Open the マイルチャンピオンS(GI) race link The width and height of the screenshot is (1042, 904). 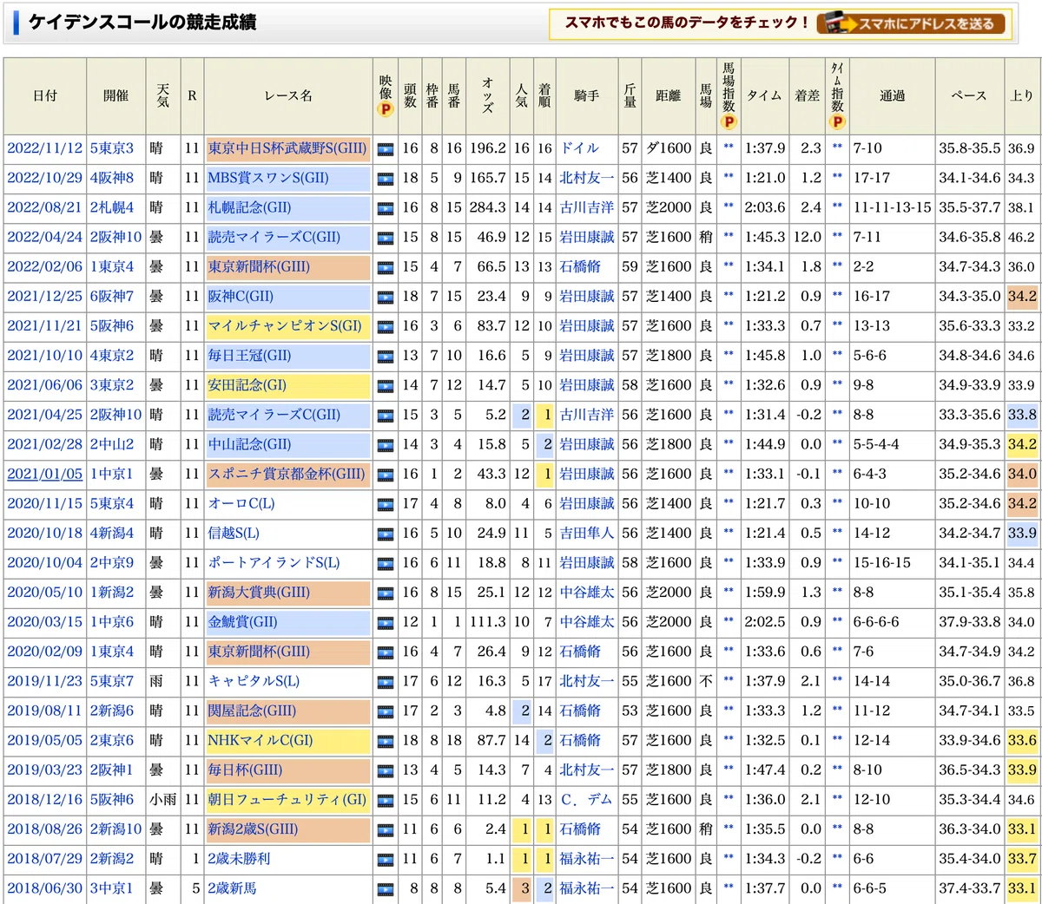point(285,325)
